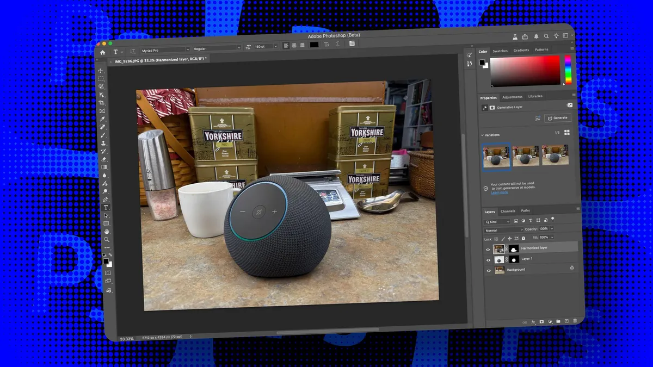Open the Swatches tab

coord(500,51)
